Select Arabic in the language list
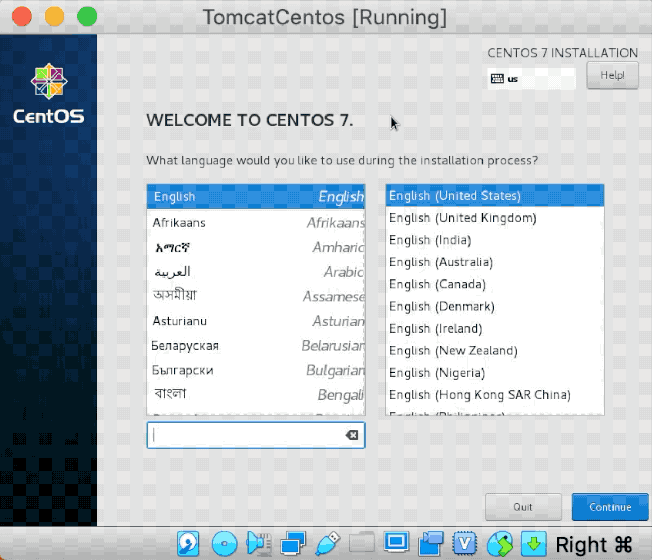This screenshot has width=652, height=560. click(x=256, y=272)
